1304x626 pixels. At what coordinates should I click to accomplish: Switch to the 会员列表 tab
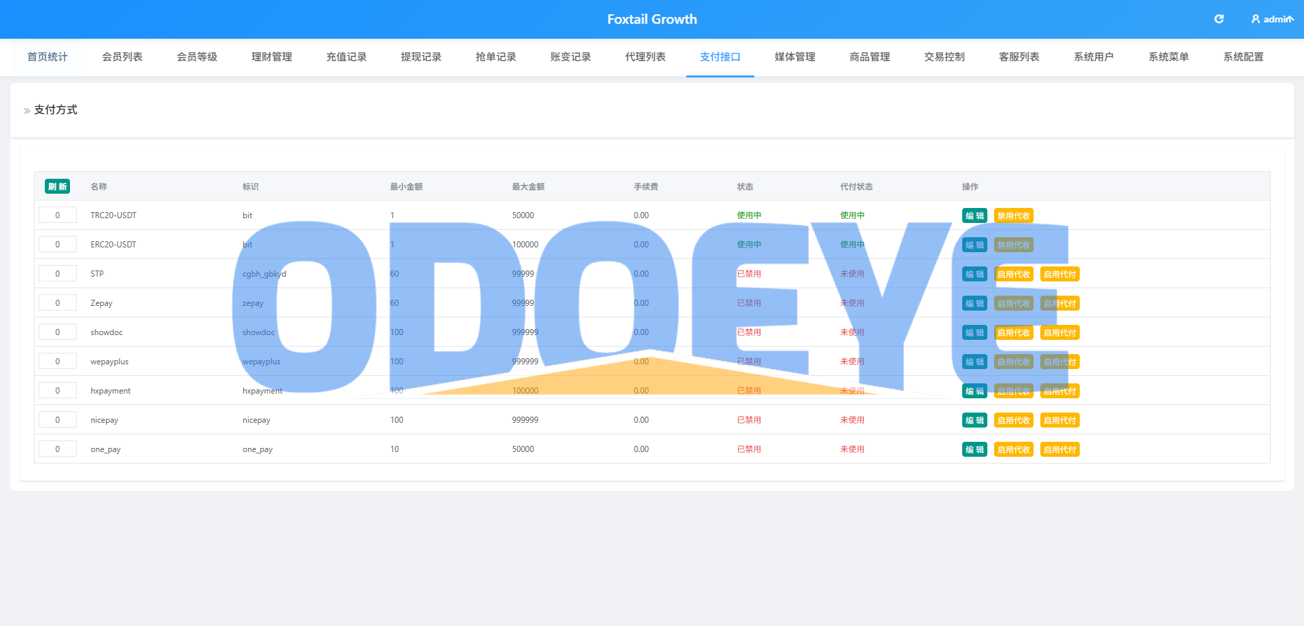point(122,57)
